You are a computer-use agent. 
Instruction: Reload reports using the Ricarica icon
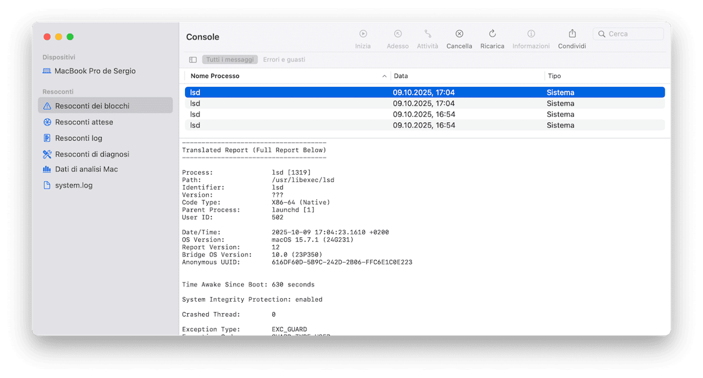coord(492,34)
